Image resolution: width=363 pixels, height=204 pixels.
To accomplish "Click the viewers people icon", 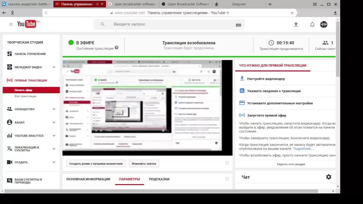I will coord(326,43).
